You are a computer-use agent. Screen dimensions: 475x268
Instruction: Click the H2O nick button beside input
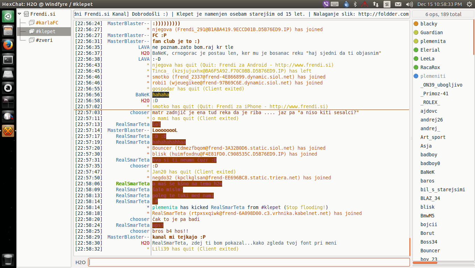click(x=80, y=262)
